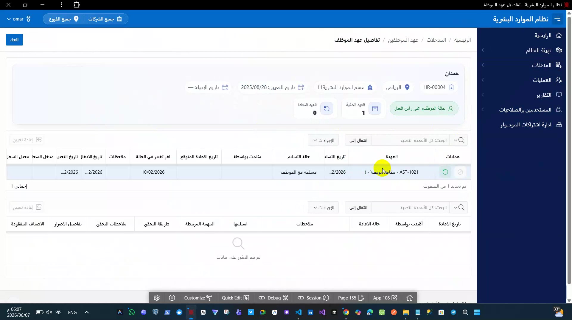Click the العهد المعادة return arrow icon
The image size is (572, 320).
point(327,109)
